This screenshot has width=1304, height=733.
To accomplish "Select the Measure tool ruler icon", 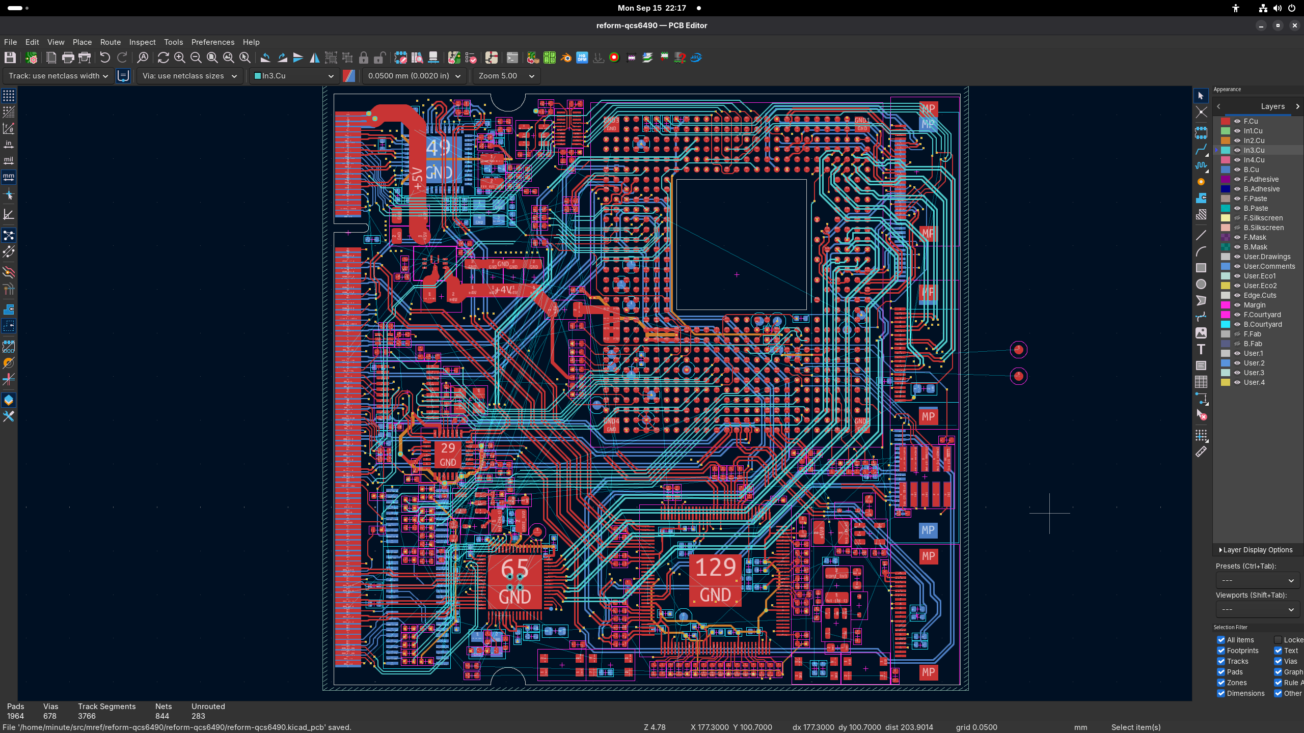I will (1201, 452).
